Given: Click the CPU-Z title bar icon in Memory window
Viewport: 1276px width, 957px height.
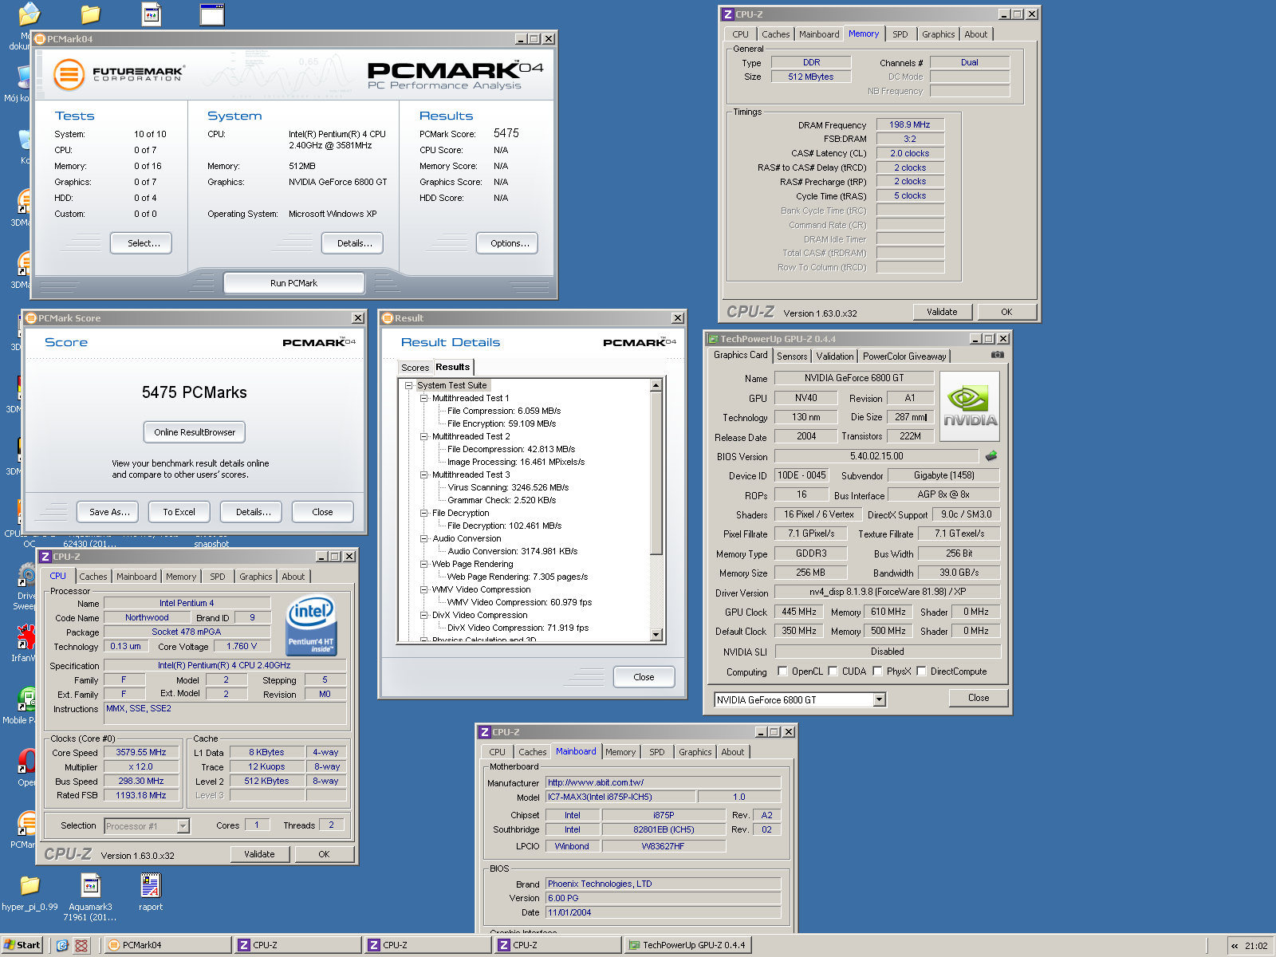Looking at the screenshot, I should click(727, 14).
